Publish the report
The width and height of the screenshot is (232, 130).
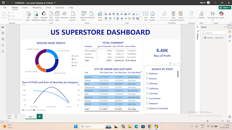(x=201, y=15)
